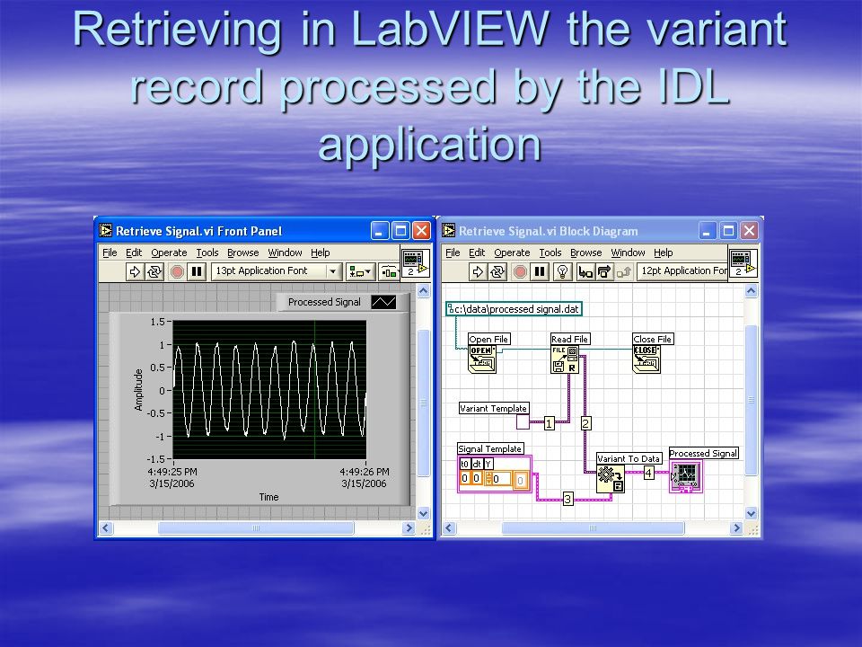Screen dimensions: 862x647
Task: Open Distribute Objects tool in Front Panel
Action: [x=389, y=271]
